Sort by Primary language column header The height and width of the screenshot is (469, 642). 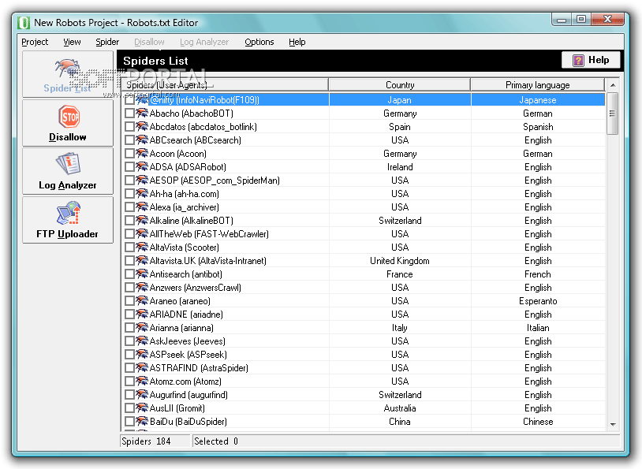tap(538, 84)
